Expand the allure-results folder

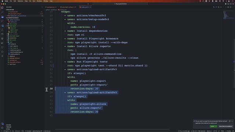(x=13, y=24)
